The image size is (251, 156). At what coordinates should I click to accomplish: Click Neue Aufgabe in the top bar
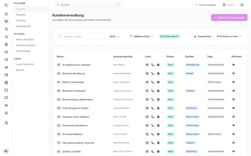tap(206, 5)
